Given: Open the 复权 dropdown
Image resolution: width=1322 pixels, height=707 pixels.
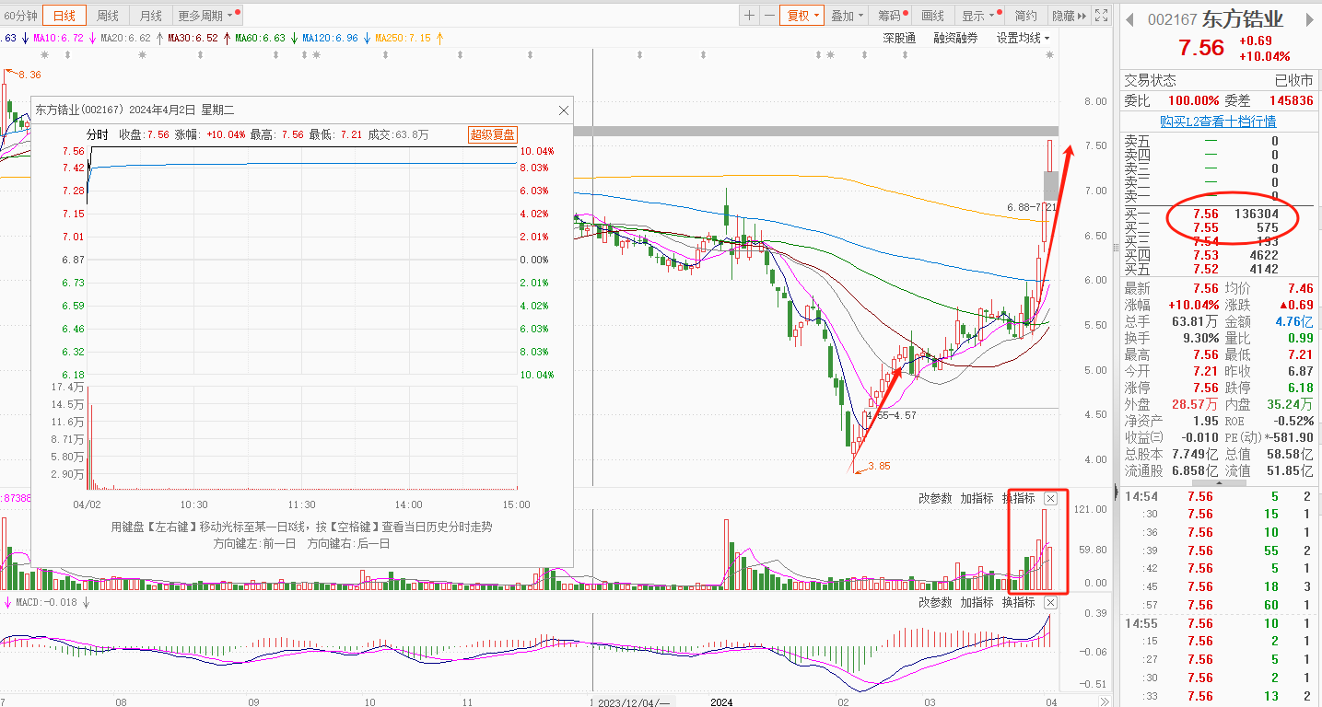Looking at the screenshot, I should pyautogui.click(x=801, y=16).
